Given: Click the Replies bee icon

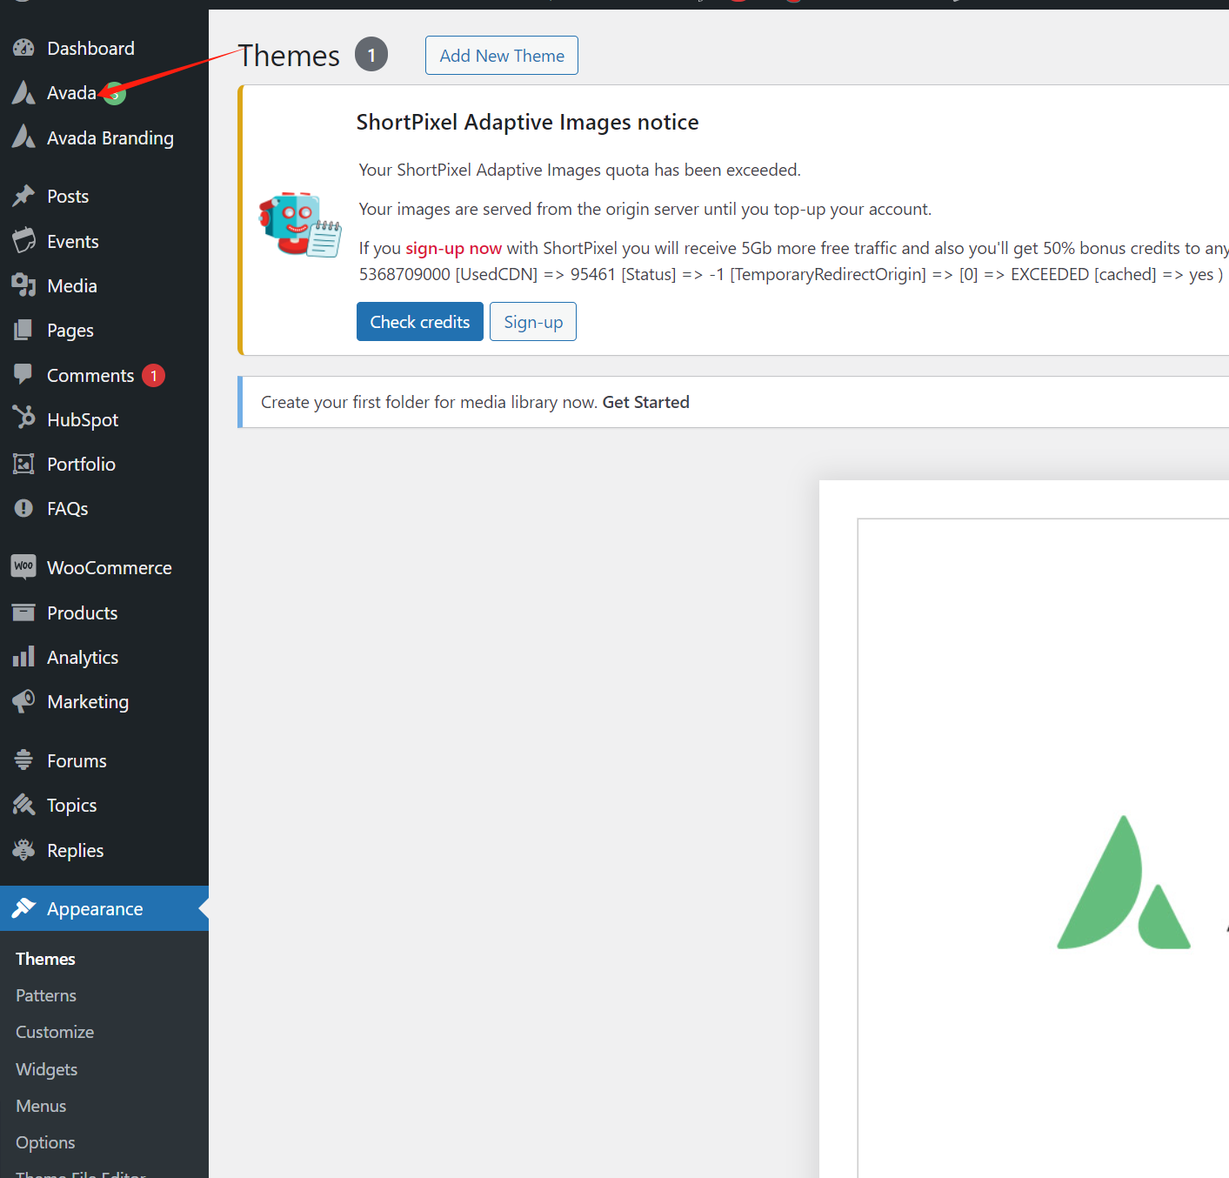Looking at the screenshot, I should tap(23, 850).
